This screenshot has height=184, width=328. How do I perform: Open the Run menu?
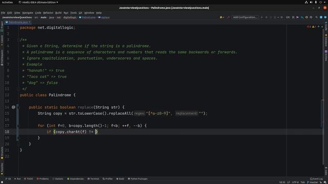point(66,13)
